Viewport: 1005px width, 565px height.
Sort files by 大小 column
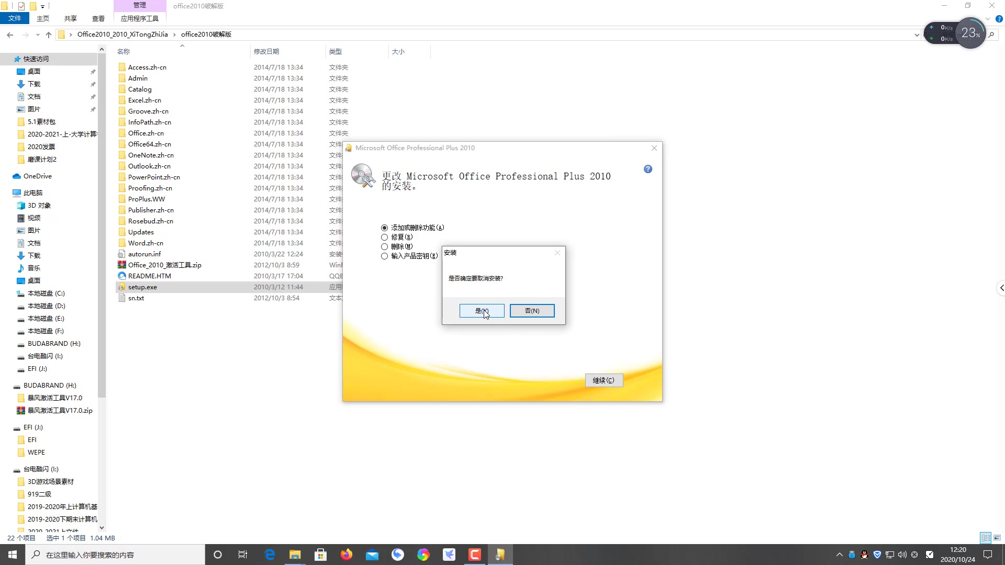click(x=398, y=51)
